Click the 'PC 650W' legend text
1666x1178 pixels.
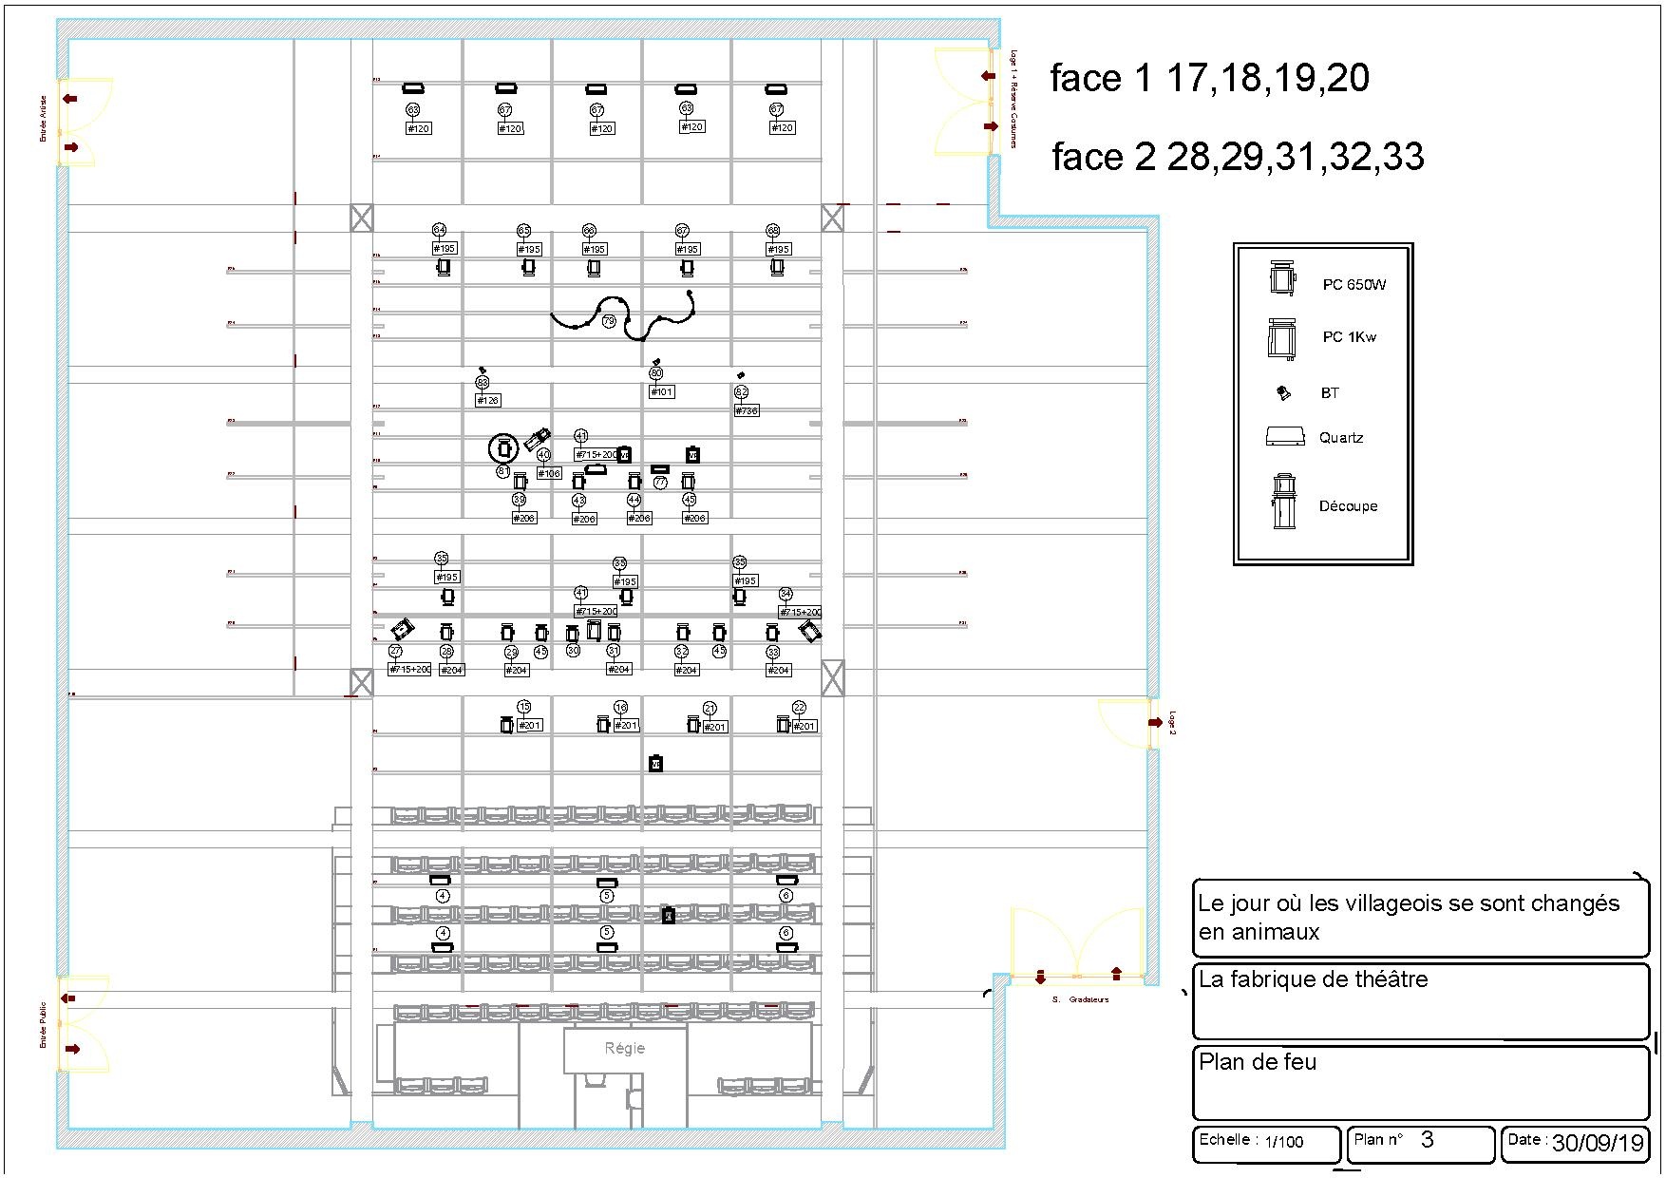coord(1354,285)
